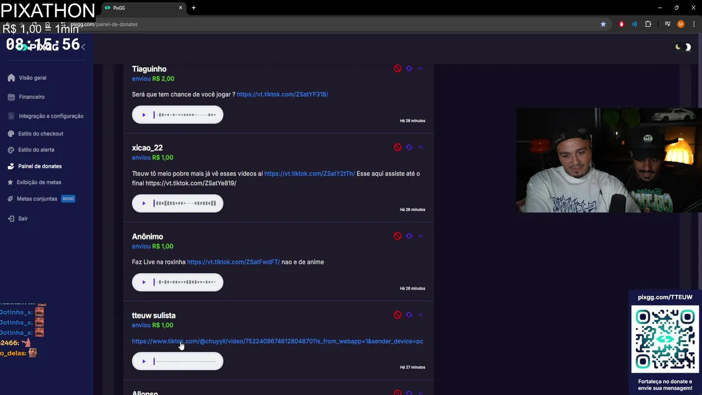The width and height of the screenshot is (702, 395).
Task: Play the Anônimo audio message
Action: pos(144,282)
